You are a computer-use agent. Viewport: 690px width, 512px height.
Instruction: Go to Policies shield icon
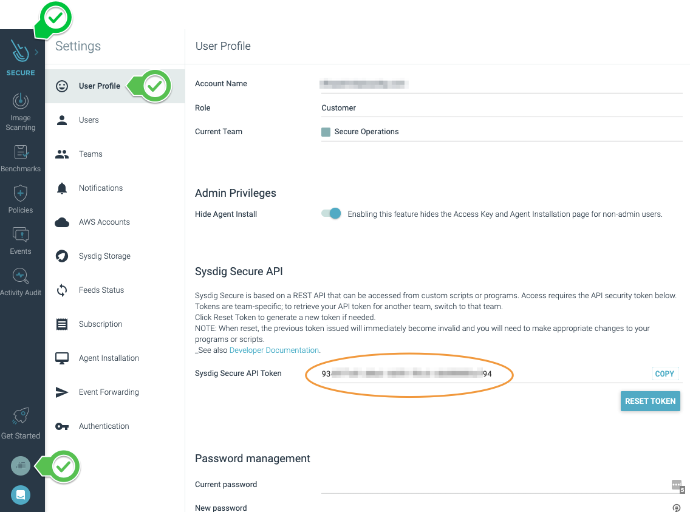tap(20, 193)
